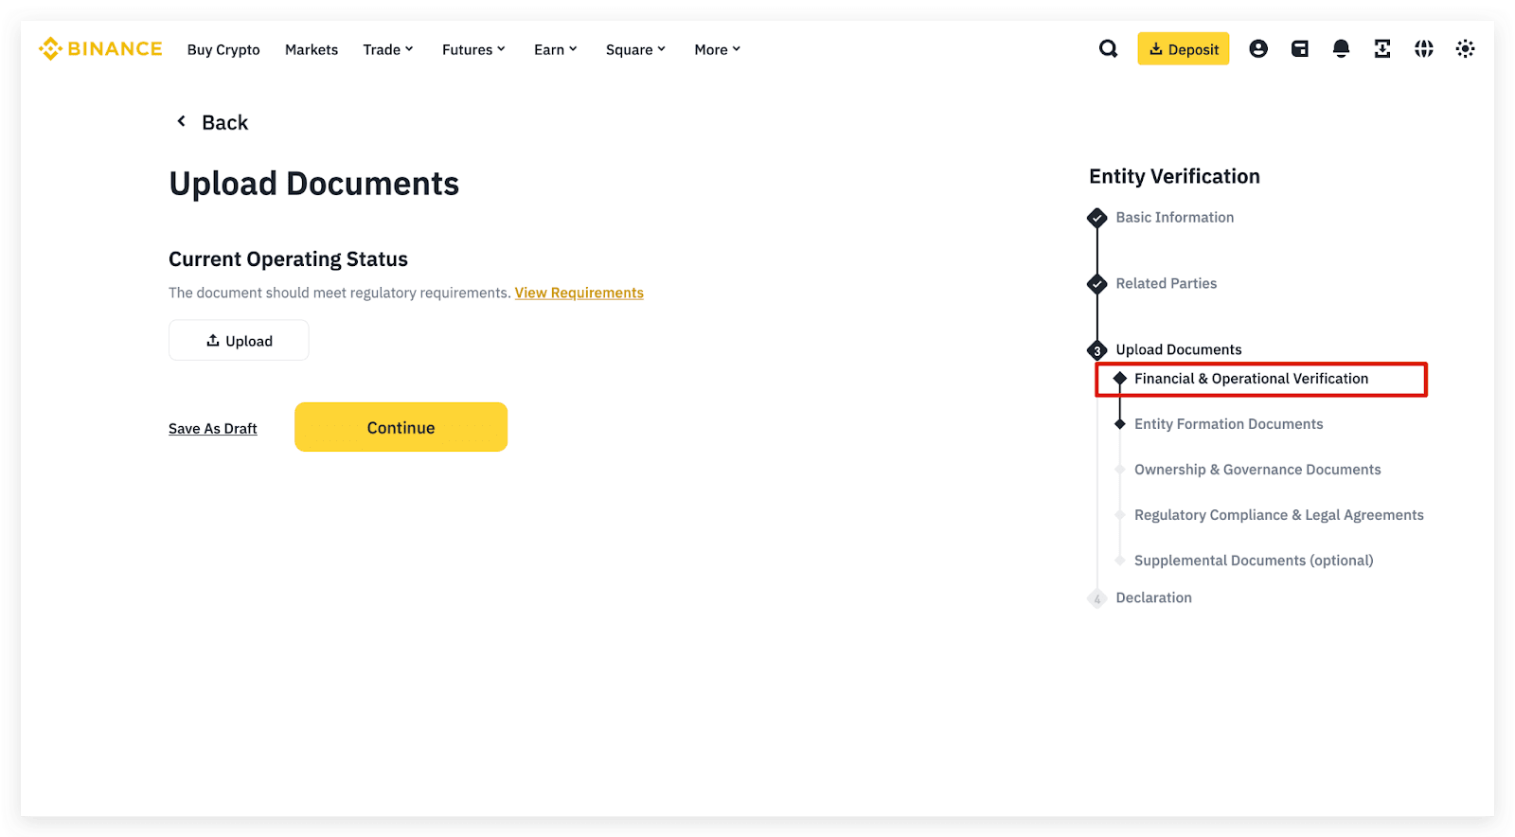Screen dimensions: 1515x837
Task: Expand the Trade dropdown
Action: pyautogui.click(x=388, y=50)
